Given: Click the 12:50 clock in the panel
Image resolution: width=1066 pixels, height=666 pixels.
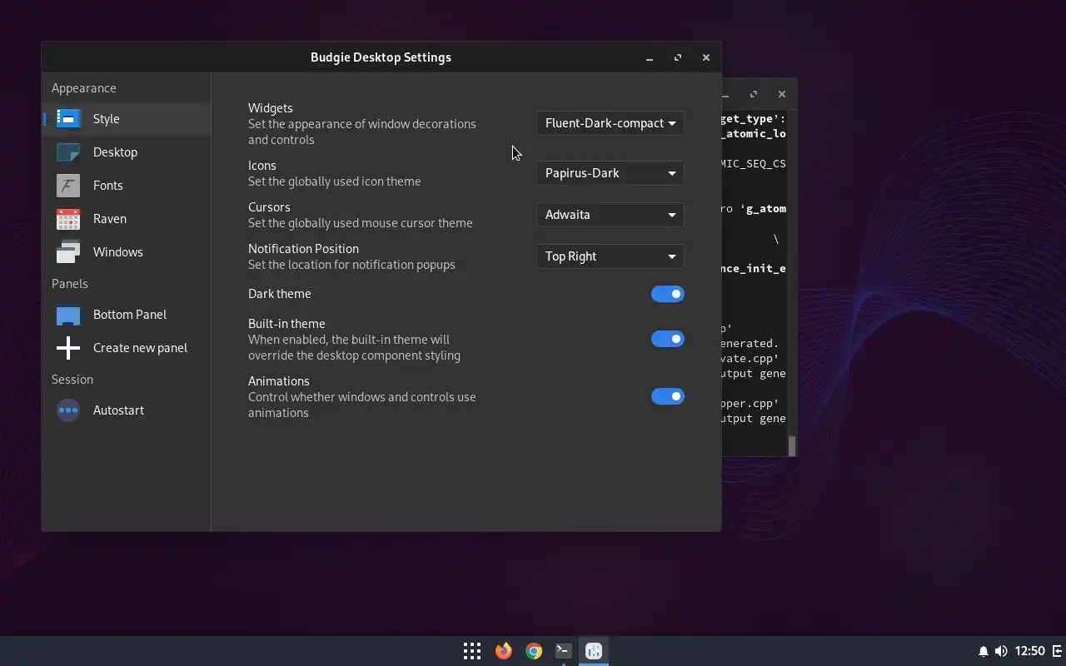Looking at the screenshot, I should click(1030, 651).
